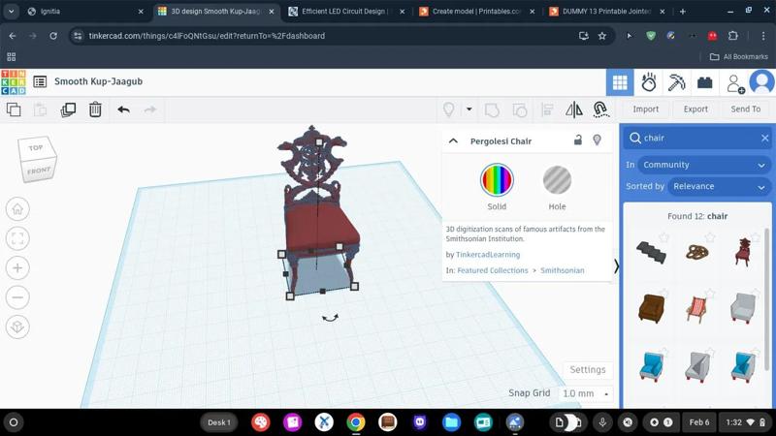Reload the Tinkercad page

53,36
